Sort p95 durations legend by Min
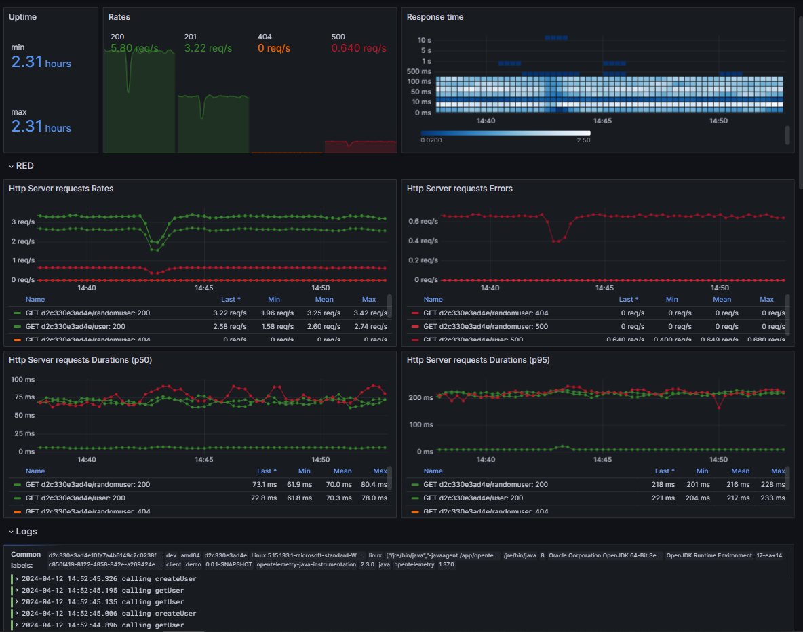Screen dimensions: 803x632 (x=702, y=471)
